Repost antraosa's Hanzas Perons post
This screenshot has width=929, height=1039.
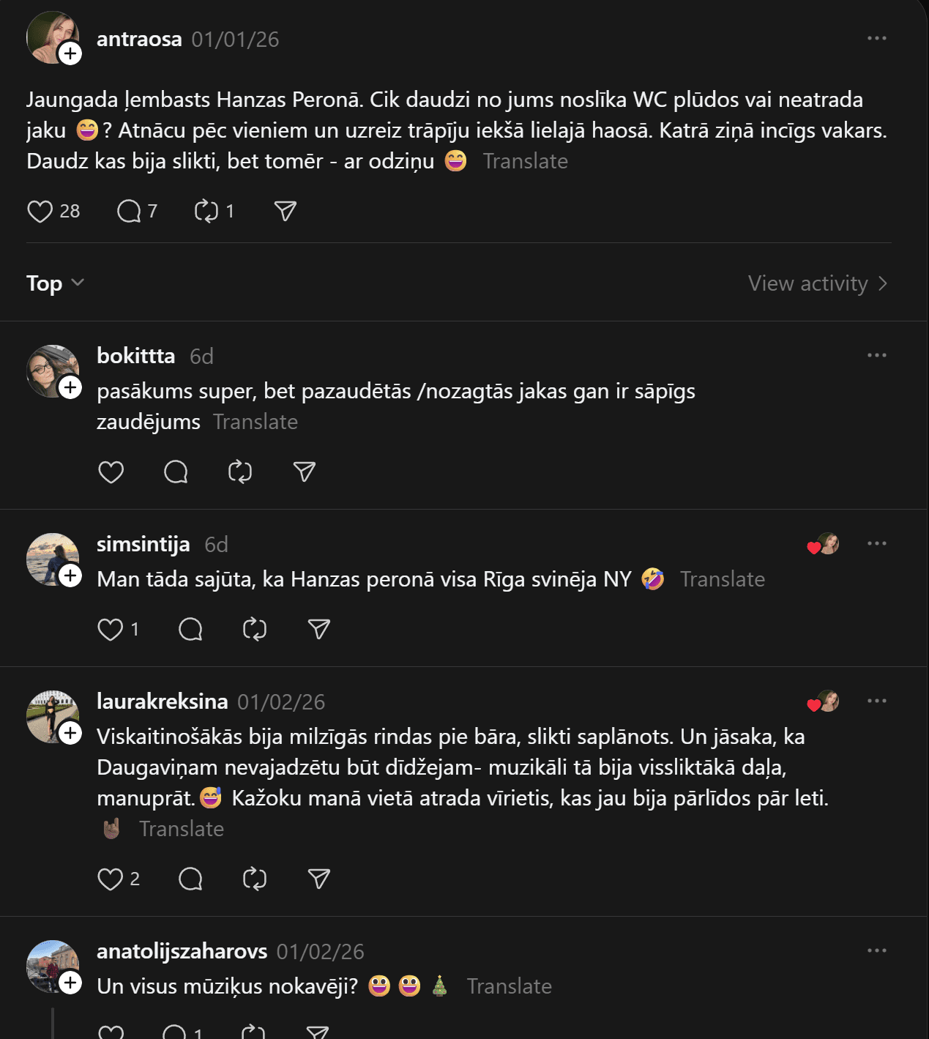[x=206, y=212]
